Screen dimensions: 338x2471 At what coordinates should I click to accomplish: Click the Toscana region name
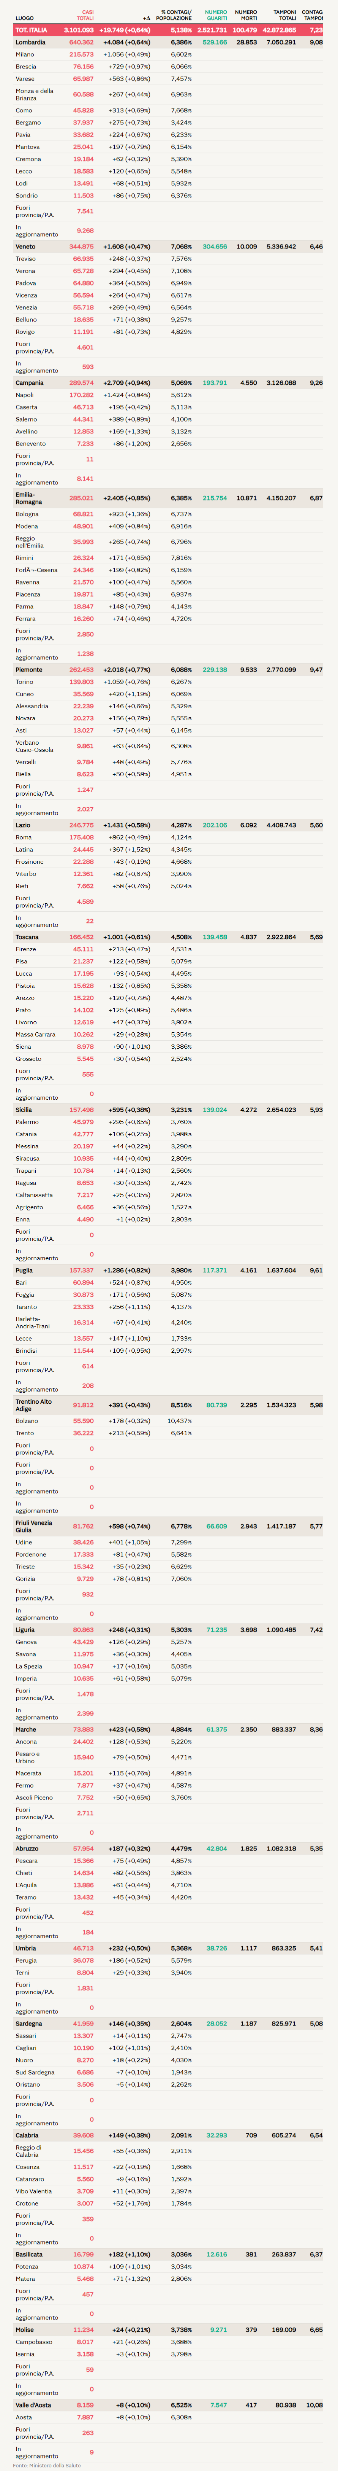[x=27, y=937]
